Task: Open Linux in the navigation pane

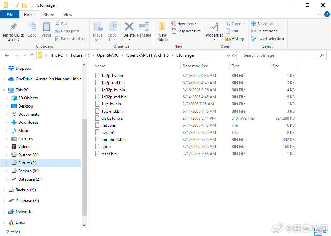Action: pyautogui.click(x=20, y=222)
